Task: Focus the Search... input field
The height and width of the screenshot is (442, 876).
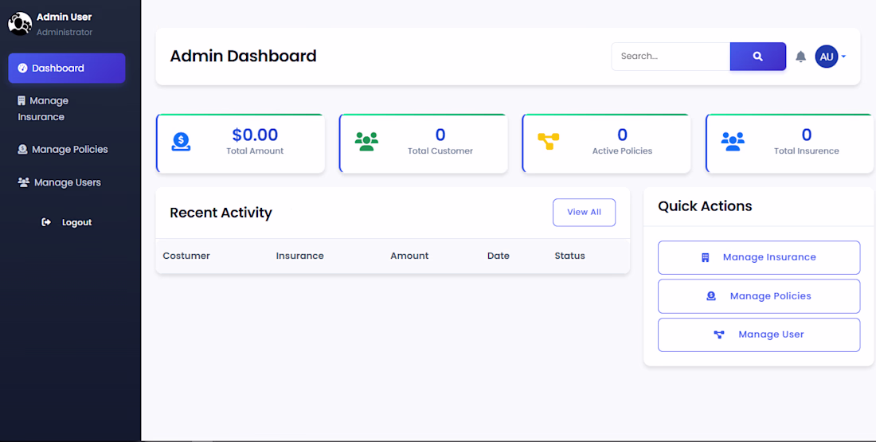Action: 671,57
